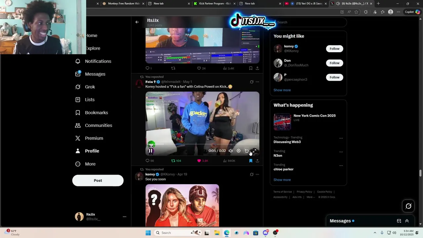Open Lists in sidebar
Viewport: 423px width, 238px height.
pyautogui.click(x=85, y=99)
